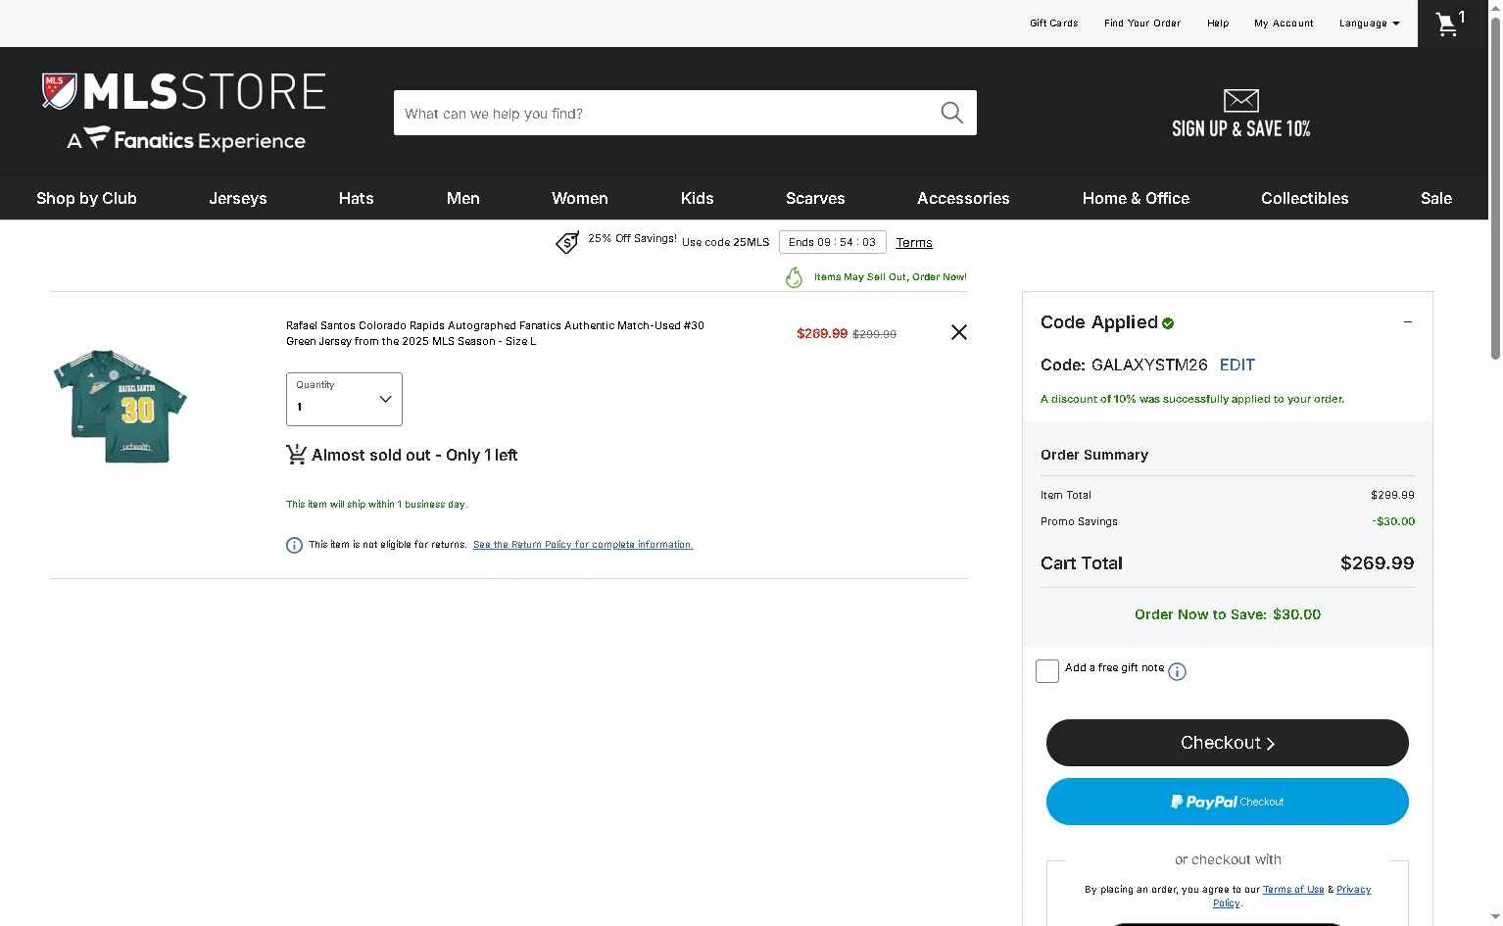Open the Men menu
Viewport: 1503px width, 926px height.
(x=463, y=198)
